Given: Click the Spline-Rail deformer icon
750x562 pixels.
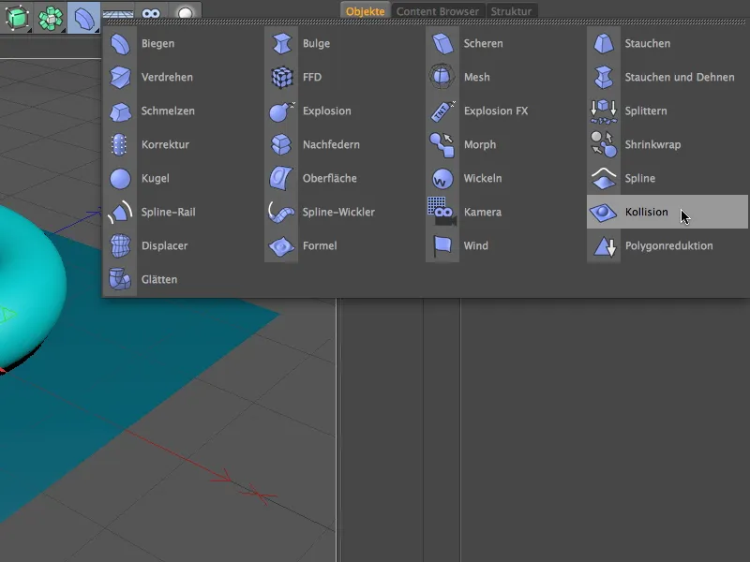Looking at the screenshot, I should click(120, 213).
